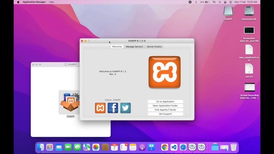This screenshot has height=154, width=274.
Task: Open the Server Events tab
Action: (154, 47)
